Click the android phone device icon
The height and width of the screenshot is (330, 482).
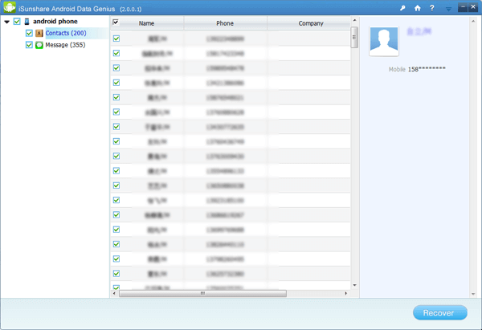(27, 22)
